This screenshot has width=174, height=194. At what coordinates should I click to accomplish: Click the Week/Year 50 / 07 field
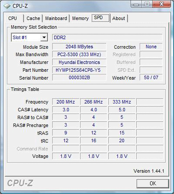(151, 77)
